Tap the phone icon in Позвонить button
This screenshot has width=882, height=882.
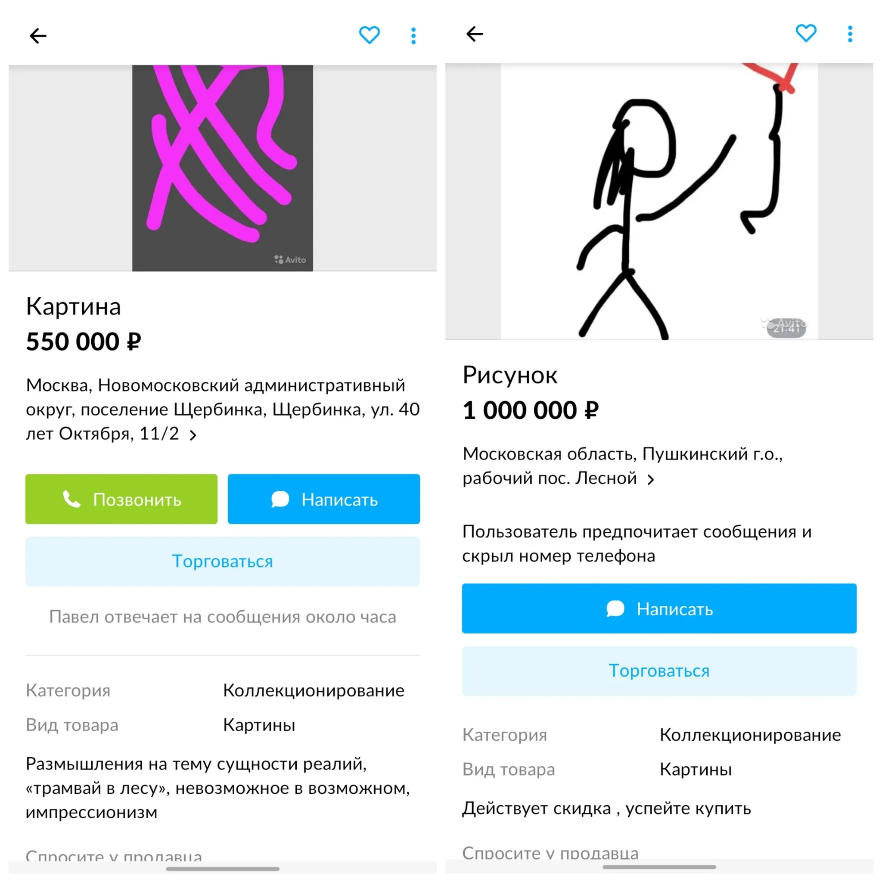(71, 499)
